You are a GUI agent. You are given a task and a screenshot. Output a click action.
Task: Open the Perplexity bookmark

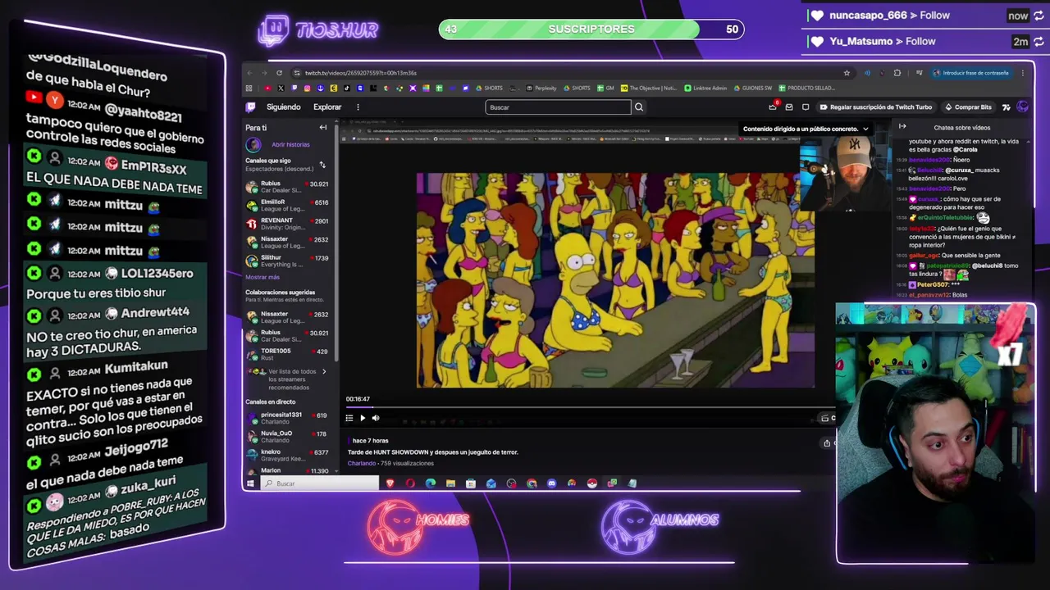point(541,88)
